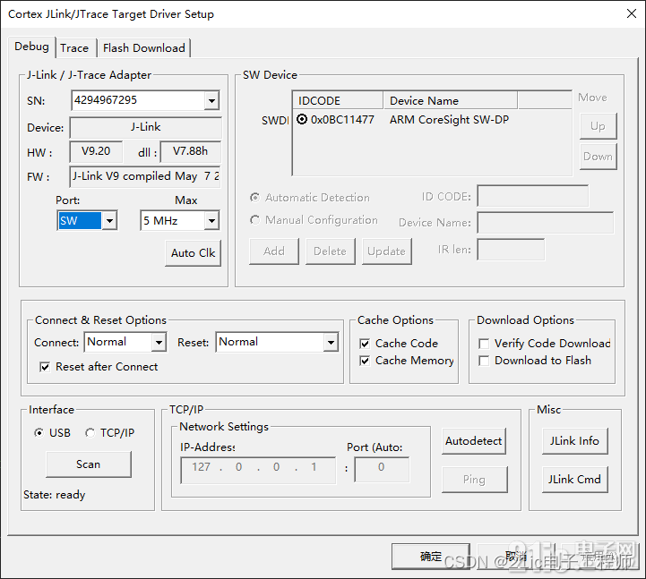The width and height of the screenshot is (646, 579).
Task: Click the Up move button
Action: click(x=598, y=126)
